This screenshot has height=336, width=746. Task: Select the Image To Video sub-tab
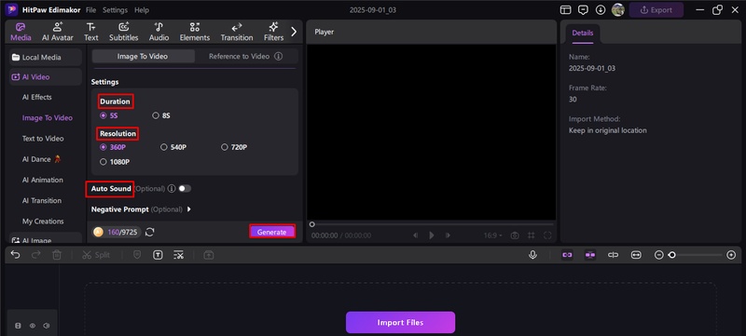pos(143,56)
